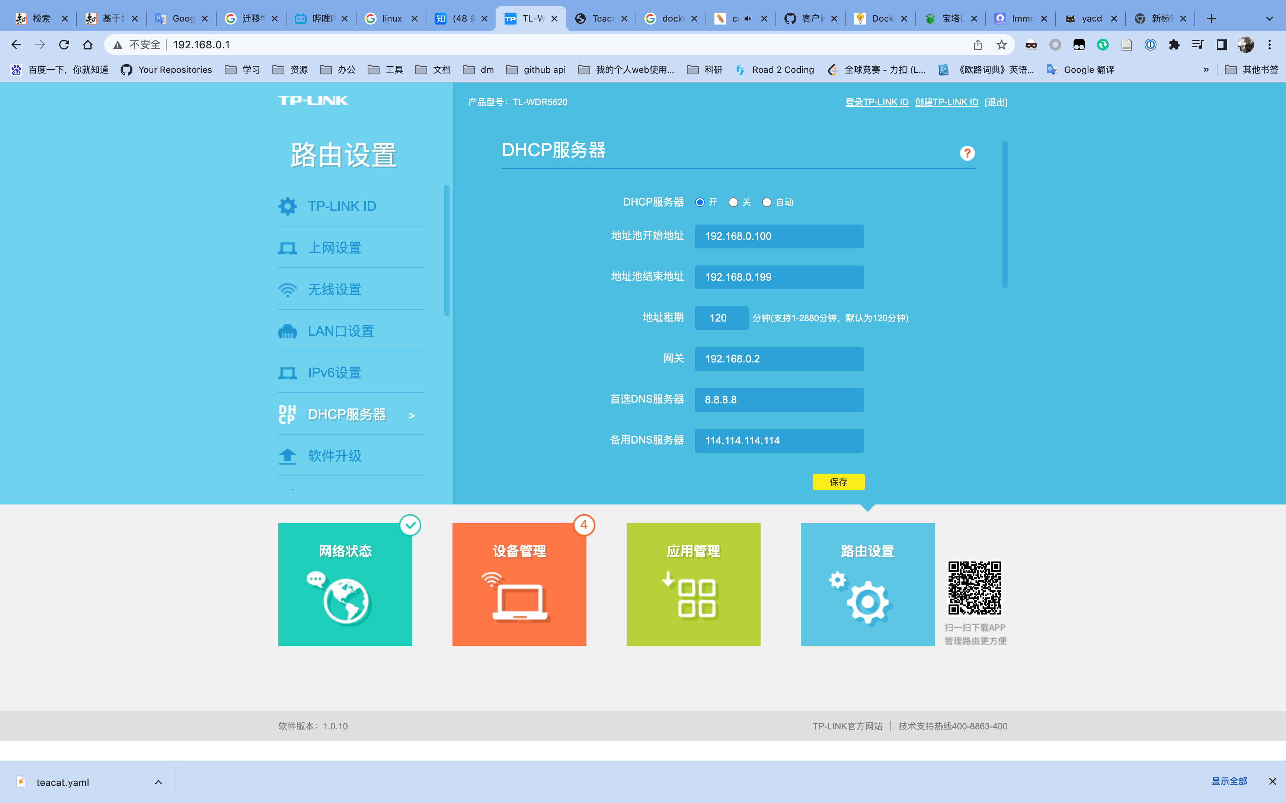Select the 关 radio for DHCP服务器
The image size is (1286, 803).
[x=733, y=202]
